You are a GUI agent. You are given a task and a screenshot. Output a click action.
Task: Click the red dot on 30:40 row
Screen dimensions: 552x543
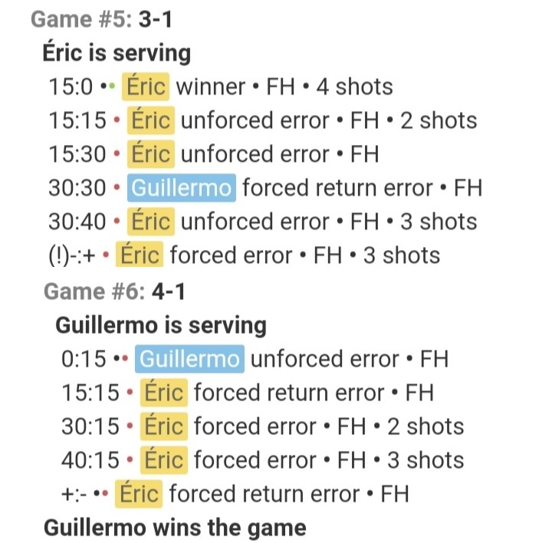(117, 221)
